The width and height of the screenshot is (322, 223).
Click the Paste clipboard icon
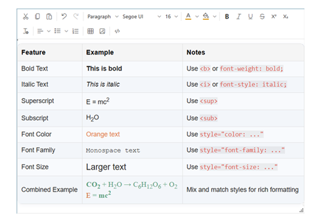pos(49,16)
